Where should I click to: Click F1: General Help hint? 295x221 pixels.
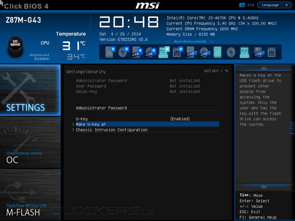pyautogui.click(x=258, y=217)
